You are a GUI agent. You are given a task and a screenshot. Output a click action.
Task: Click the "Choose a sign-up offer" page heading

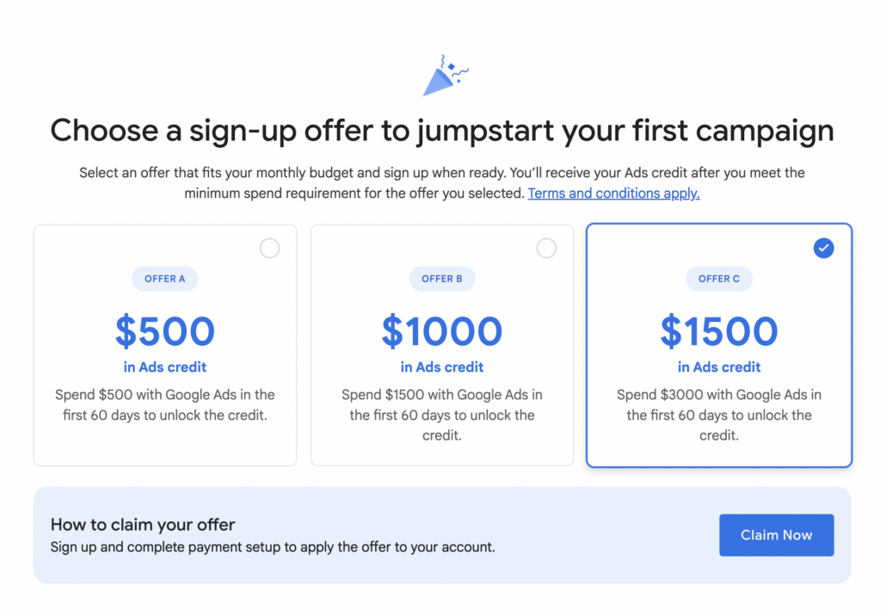(442, 131)
